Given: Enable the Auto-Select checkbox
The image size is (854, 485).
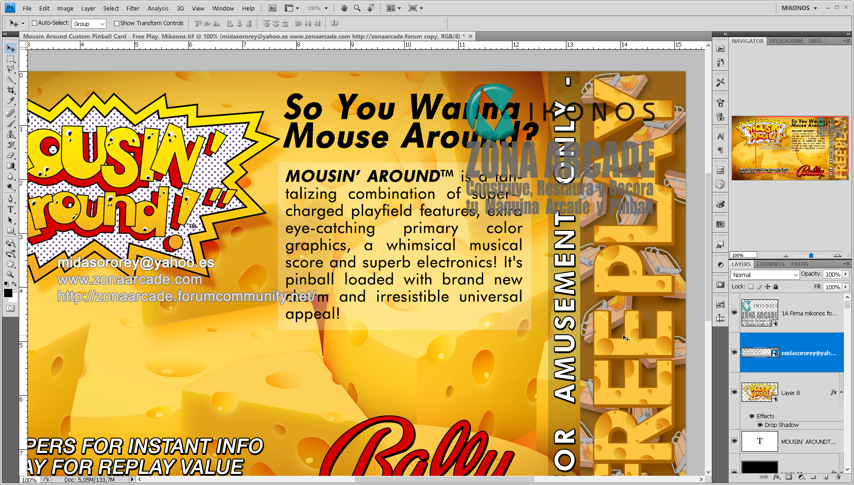Looking at the screenshot, I should 34,23.
